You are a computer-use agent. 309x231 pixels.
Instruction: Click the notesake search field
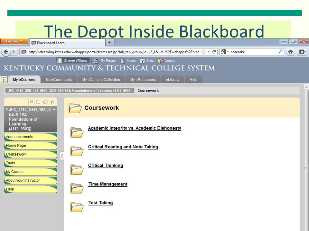click(x=254, y=52)
